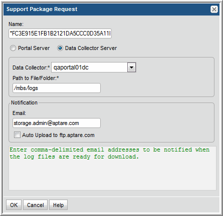Click into the Path to File/Folder field
The height and width of the screenshot is (216, 223).
pos(57,88)
